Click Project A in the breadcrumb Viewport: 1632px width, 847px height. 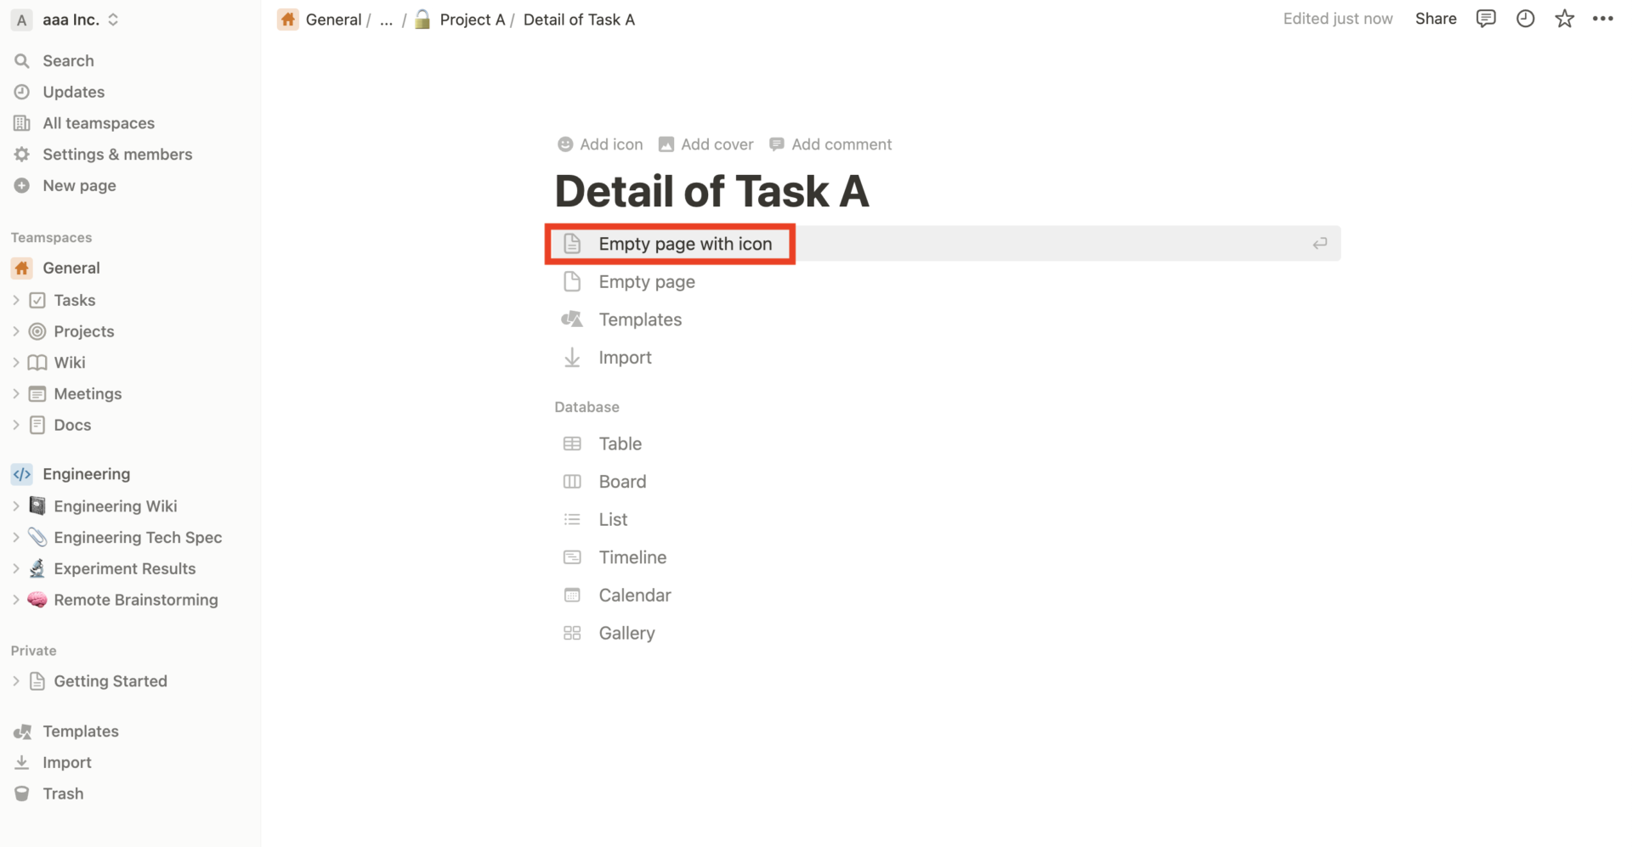point(473,19)
